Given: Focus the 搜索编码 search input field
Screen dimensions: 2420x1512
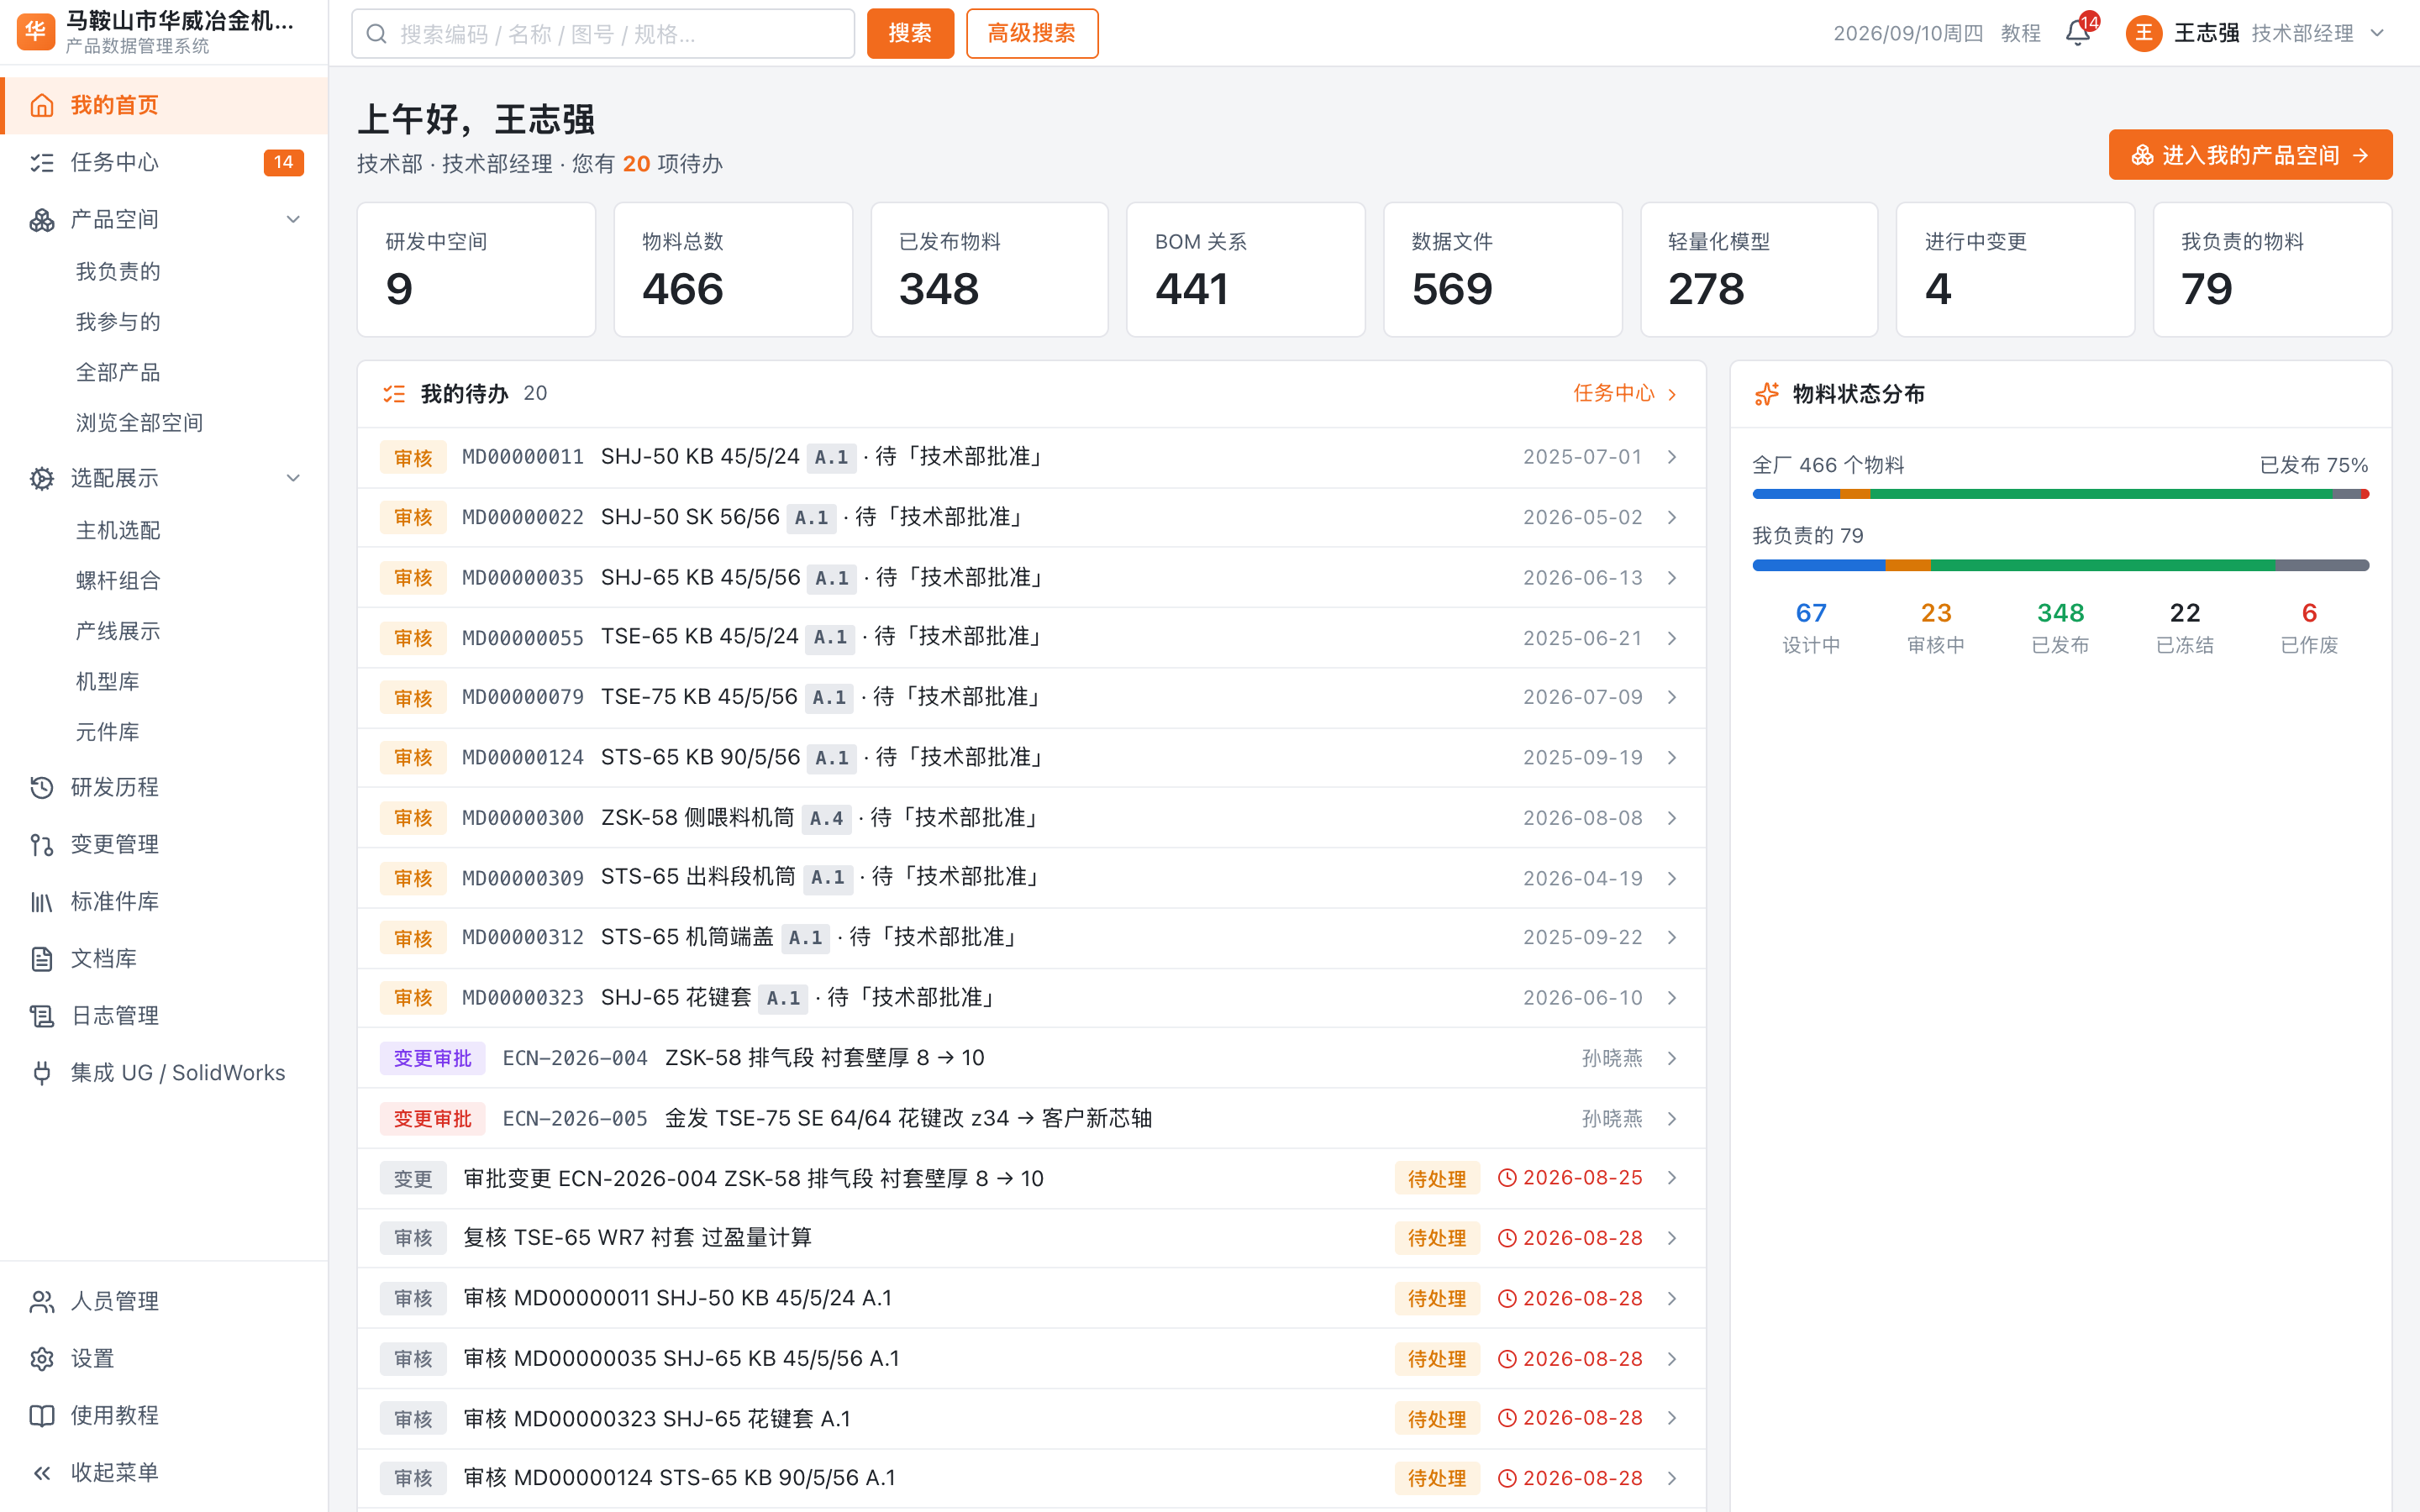Looking at the screenshot, I should (x=603, y=33).
